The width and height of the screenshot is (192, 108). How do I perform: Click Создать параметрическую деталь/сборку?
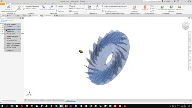(x=115, y=6)
